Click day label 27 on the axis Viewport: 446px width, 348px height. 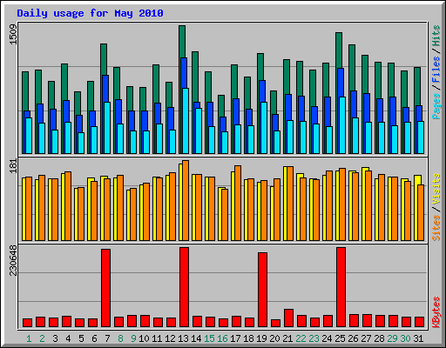366,338
